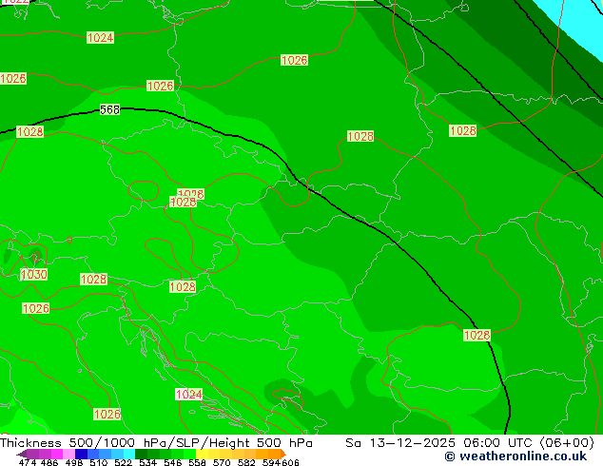
Task: Pick the yellow swatch above legend value 558
Action: click(202, 454)
